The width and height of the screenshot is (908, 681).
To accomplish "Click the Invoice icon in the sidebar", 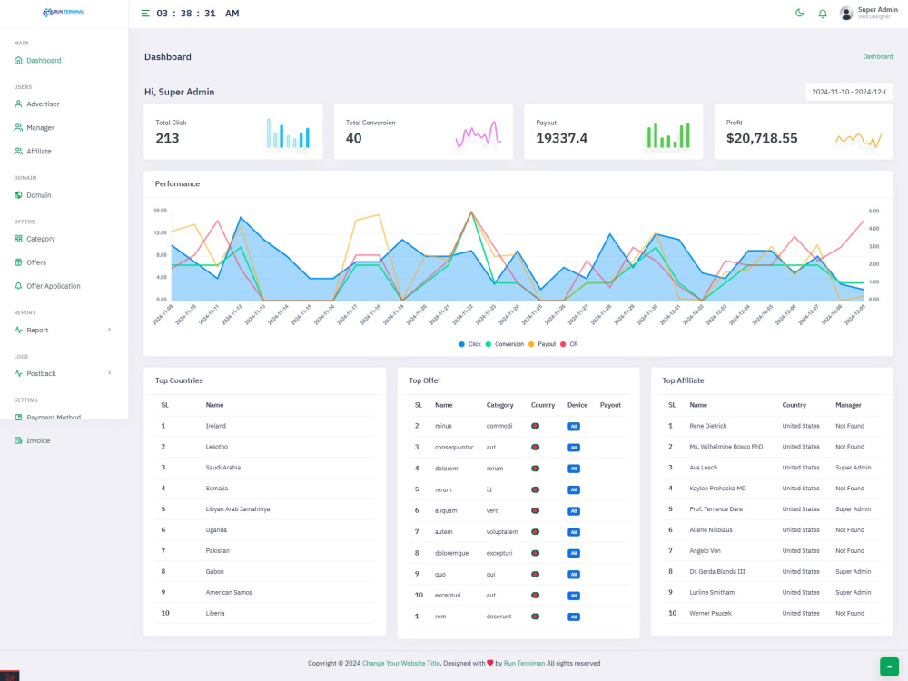I will click(x=18, y=440).
